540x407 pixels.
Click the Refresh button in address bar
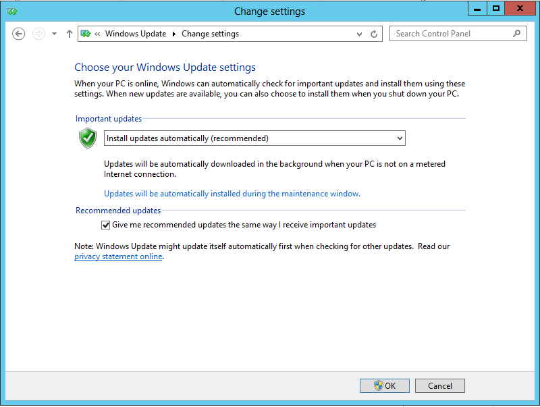[374, 34]
